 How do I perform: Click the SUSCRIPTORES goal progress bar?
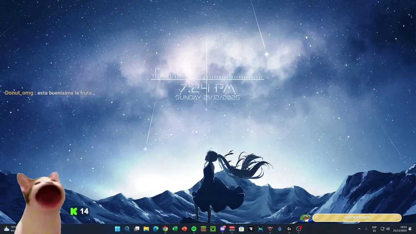pos(357,218)
